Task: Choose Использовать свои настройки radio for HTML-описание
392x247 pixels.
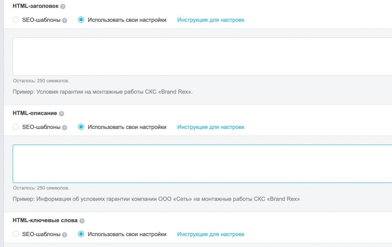Action: click(x=81, y=127)
